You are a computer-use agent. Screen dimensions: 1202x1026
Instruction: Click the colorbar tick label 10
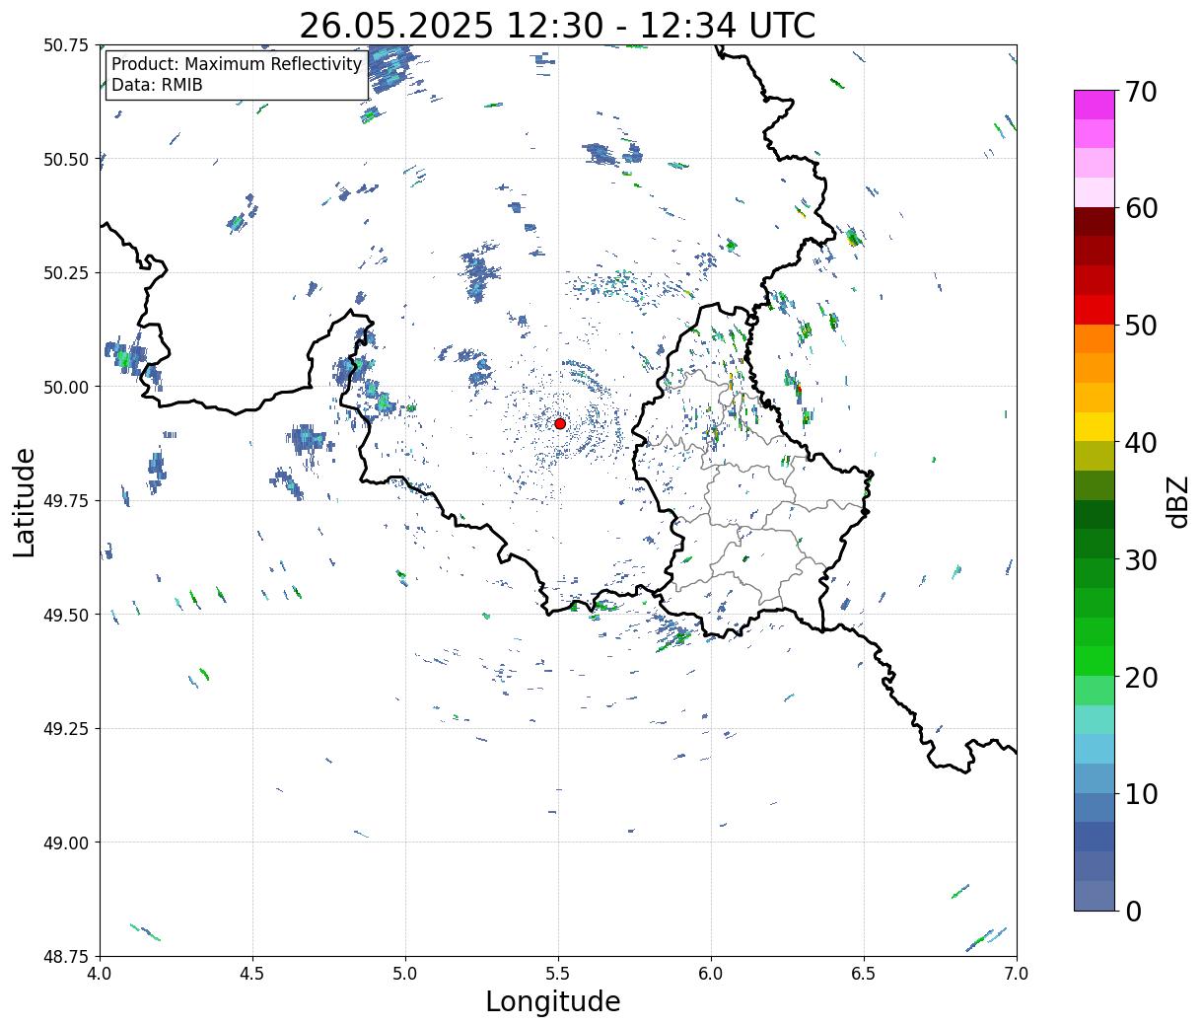pyautogui.click(x=1142, y=793)
